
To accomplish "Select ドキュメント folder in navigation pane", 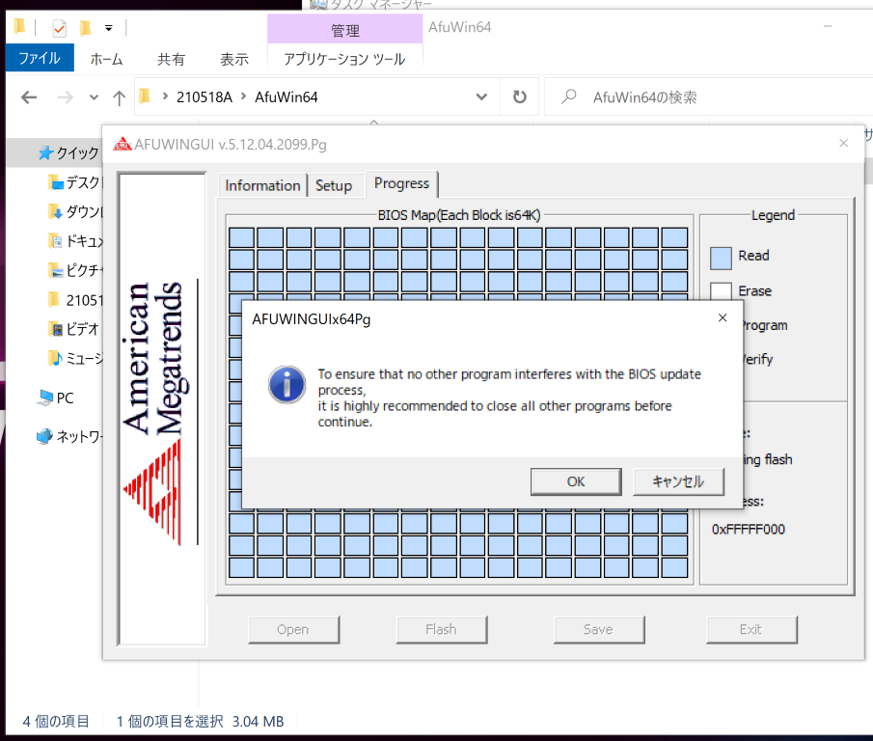I will click(75, 241).
